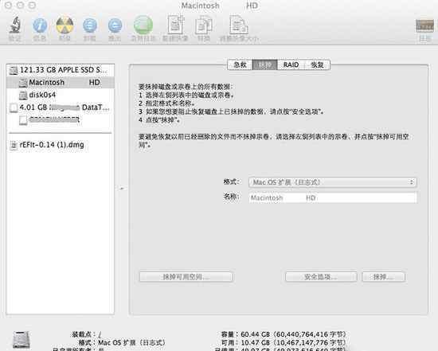
Task: Click the Erase Free Space button
Action: 186,277
